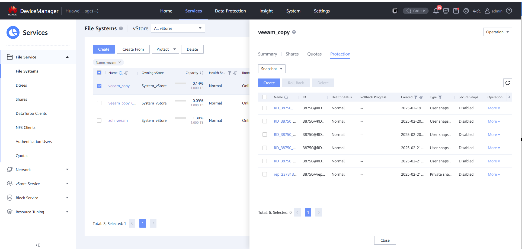This screenshot has width=522, height=249.
Task: Open the Data Protection menu
Action: point(230,11)
